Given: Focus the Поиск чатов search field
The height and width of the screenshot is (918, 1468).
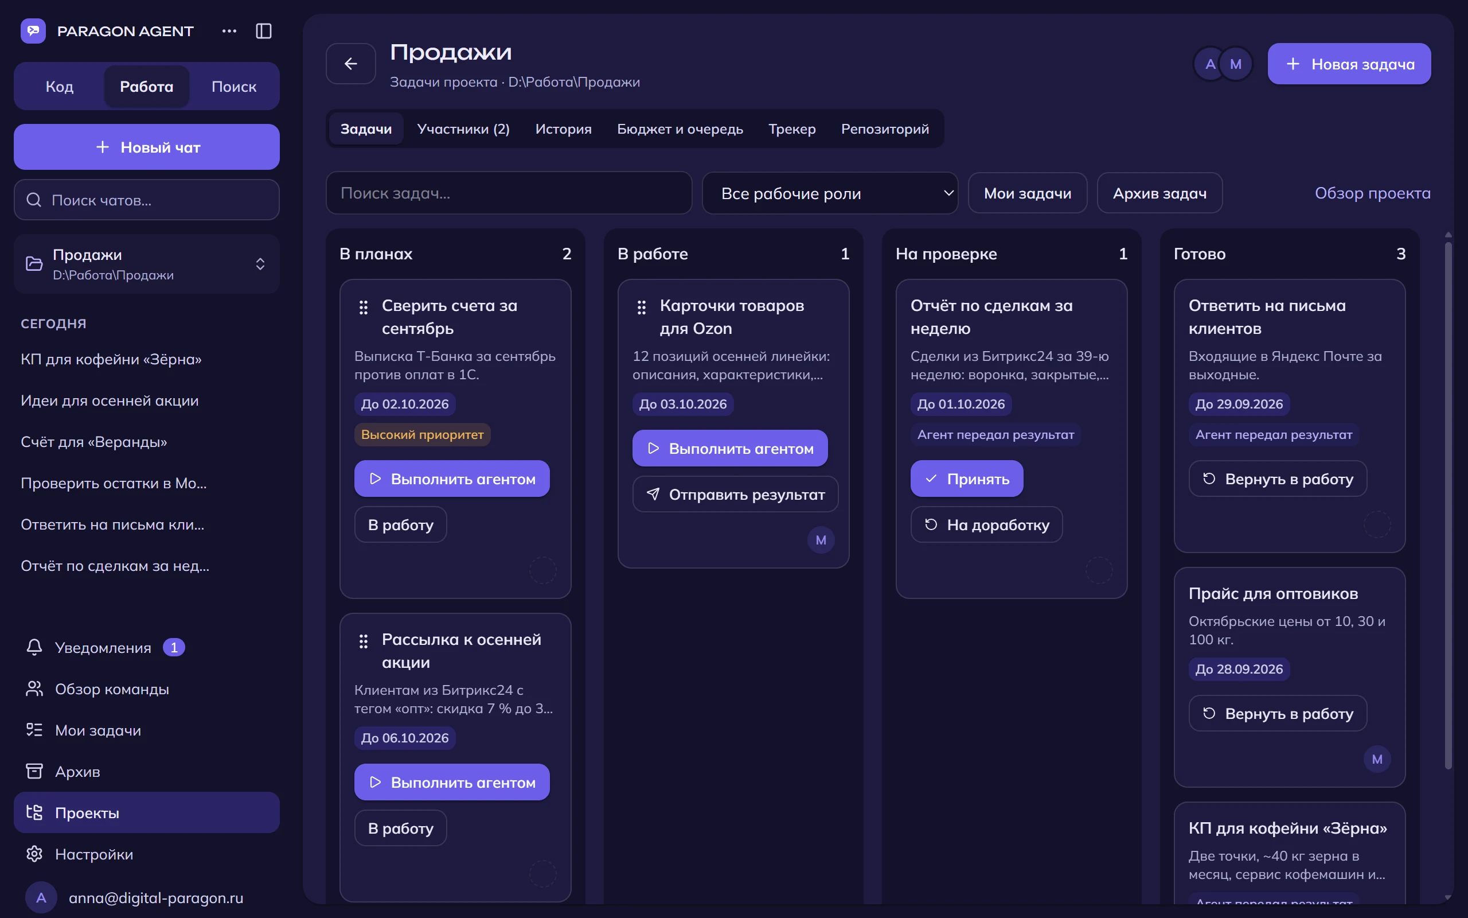Looking at the screenshot, I should pos(147,200).
